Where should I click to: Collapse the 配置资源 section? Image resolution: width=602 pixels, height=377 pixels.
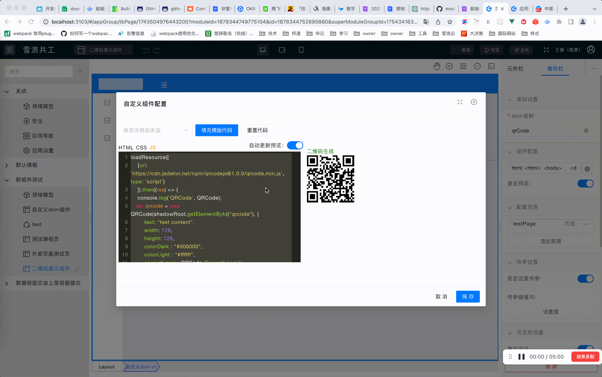(510, 207)
